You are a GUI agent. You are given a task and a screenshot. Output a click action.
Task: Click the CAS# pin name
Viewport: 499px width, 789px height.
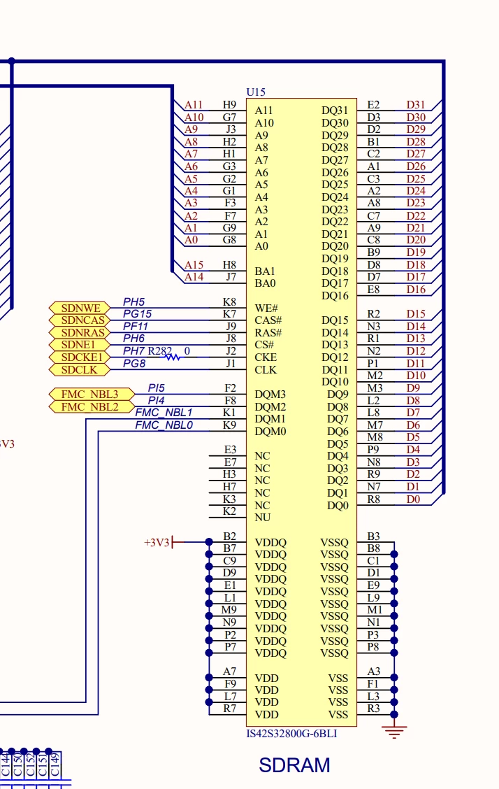268,320
